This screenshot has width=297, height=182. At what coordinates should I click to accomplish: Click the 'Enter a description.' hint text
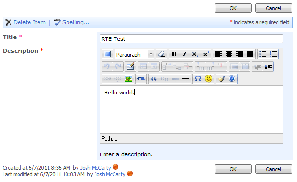[126, 154]
